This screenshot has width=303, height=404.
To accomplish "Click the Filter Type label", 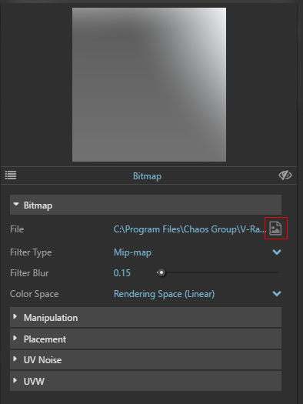I will tap(31, 252).
